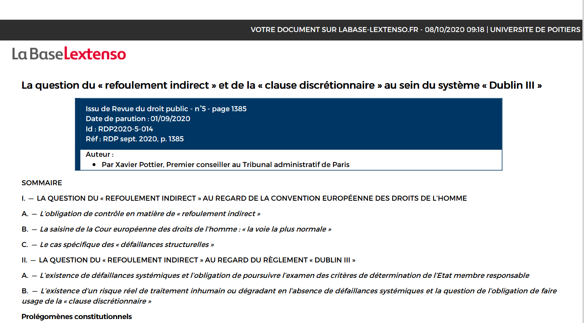Click item C 'Le cas spécifique des défaillances structurelles'
This screenshot has height=323, width=584.
118,245
